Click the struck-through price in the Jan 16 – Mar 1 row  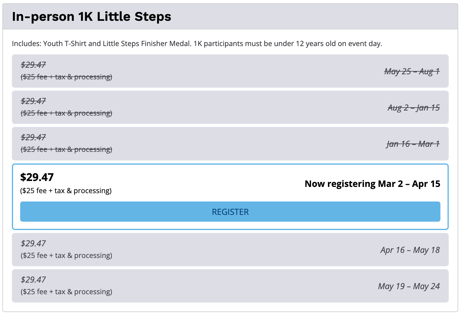tap(33, 137)
